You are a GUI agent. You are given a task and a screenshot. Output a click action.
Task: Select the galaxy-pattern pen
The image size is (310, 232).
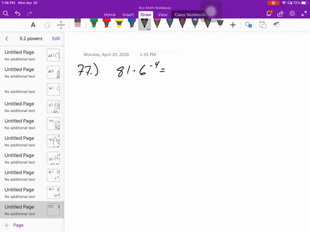coord(195,23)
